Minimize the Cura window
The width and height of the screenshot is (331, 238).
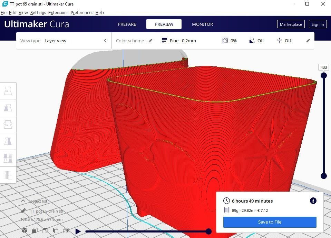point(292,4)
